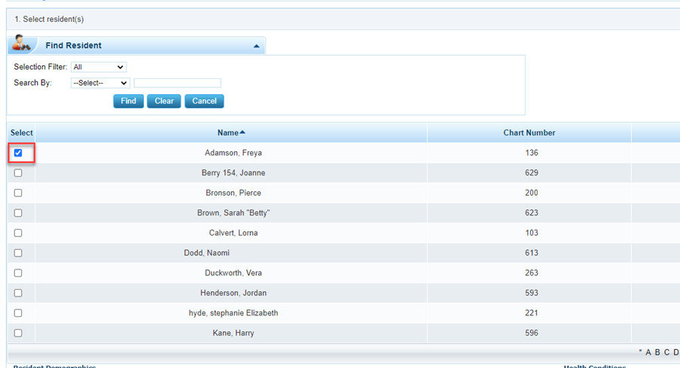Select the Berry 154, Joanne checkbox
The width and height of the screenshot is (680, 368).
coord(18,173)
